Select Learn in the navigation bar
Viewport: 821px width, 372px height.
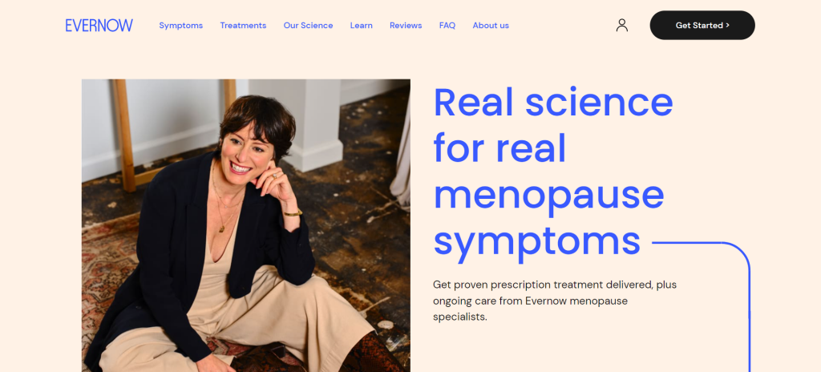point(362,25)
